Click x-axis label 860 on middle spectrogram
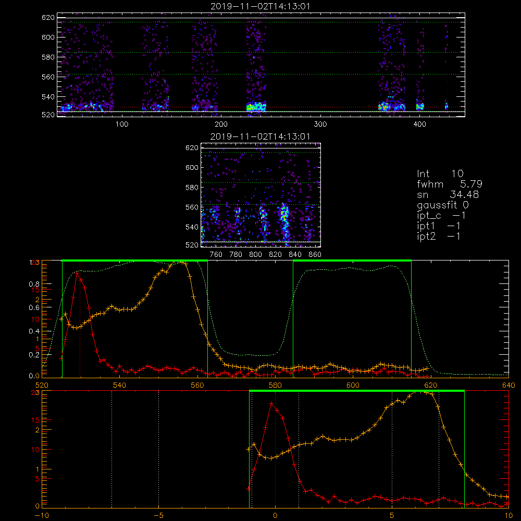Image resolution: width=521 pixels, height=521 pixels. (x=315, y=254)
